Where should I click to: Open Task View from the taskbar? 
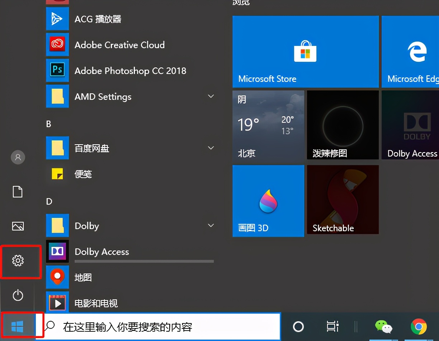click(332, 327)
